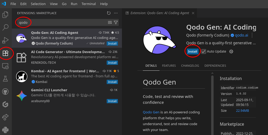Select the AI Code Generator result title
Image resolution: width=268 pixels, height=135 pixels.
click(x=68, y=52)
